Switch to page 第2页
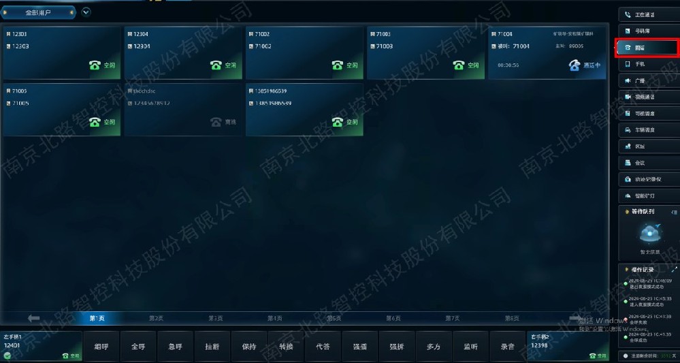 157,318
